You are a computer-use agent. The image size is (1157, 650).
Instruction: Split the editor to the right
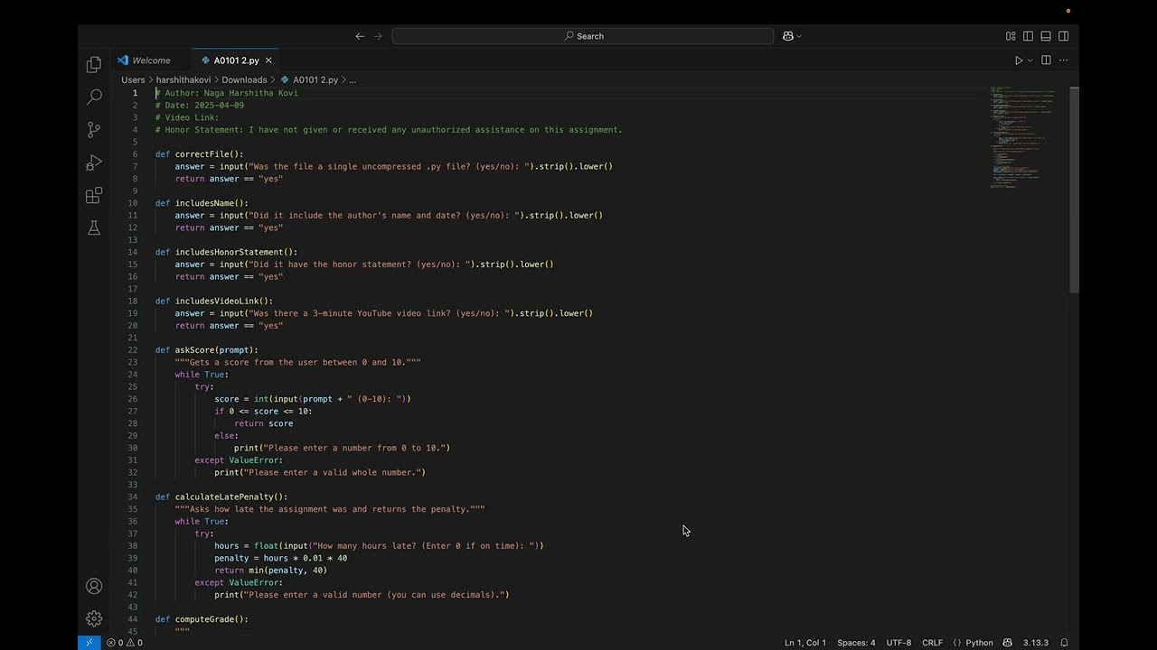pyautogui.click(x=1046, y=60)
